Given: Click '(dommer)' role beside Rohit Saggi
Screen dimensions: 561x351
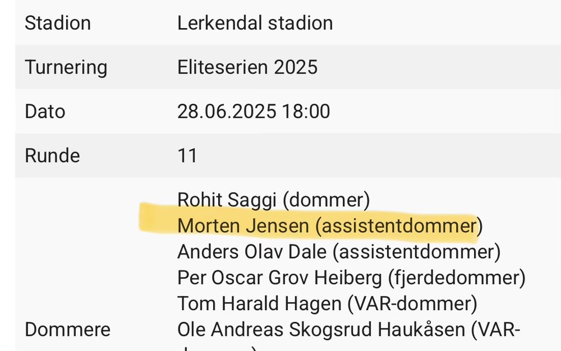Looking at the screenshot, I should (327, 200).
